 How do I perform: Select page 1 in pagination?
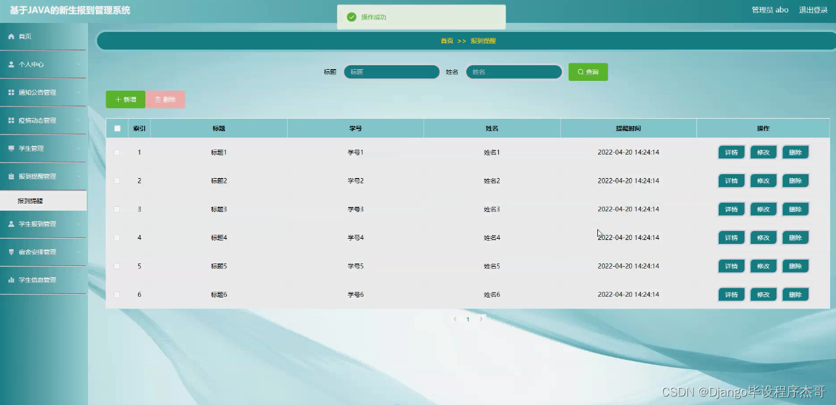[x=468, y=320]
